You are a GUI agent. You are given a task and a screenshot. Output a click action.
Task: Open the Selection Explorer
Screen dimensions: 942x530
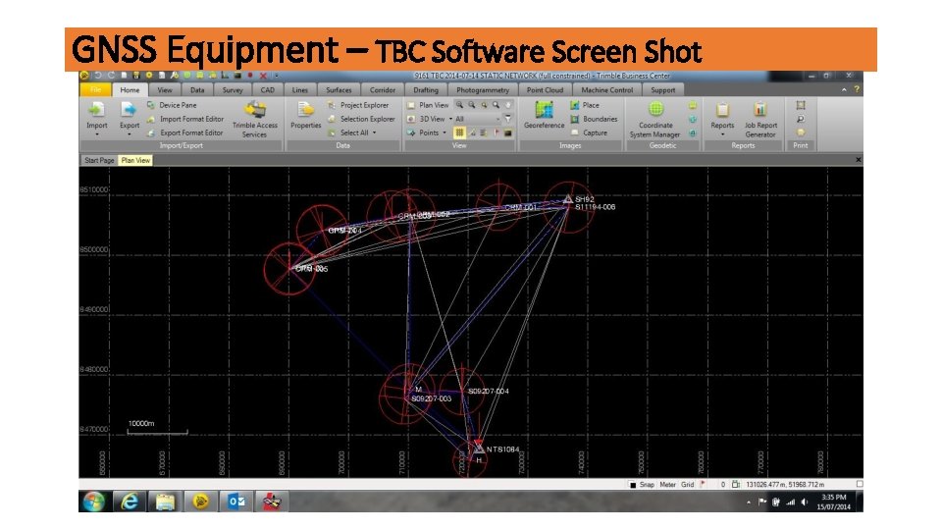click(361, 119)
